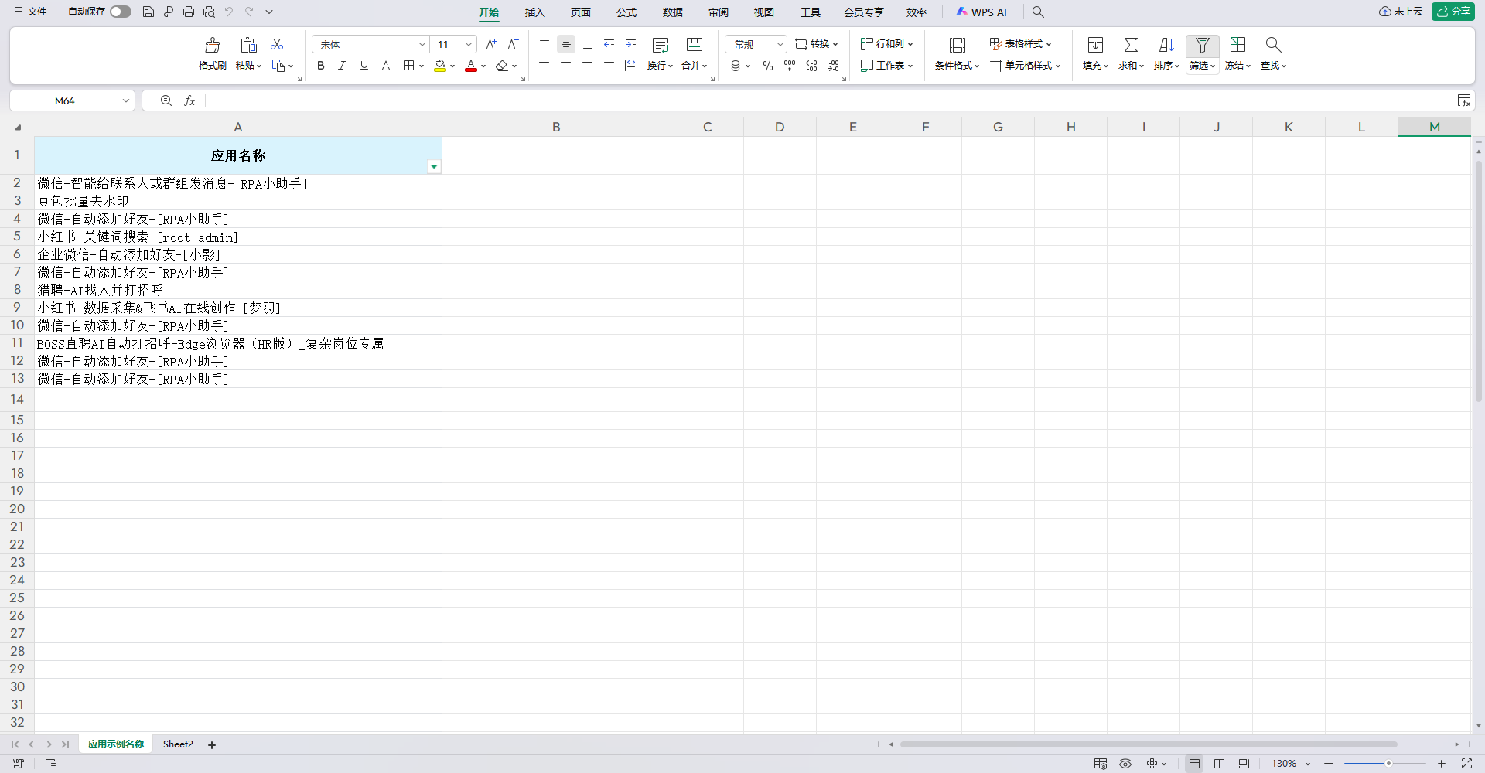Click the Rows and Columns (行和列) button

887,44
